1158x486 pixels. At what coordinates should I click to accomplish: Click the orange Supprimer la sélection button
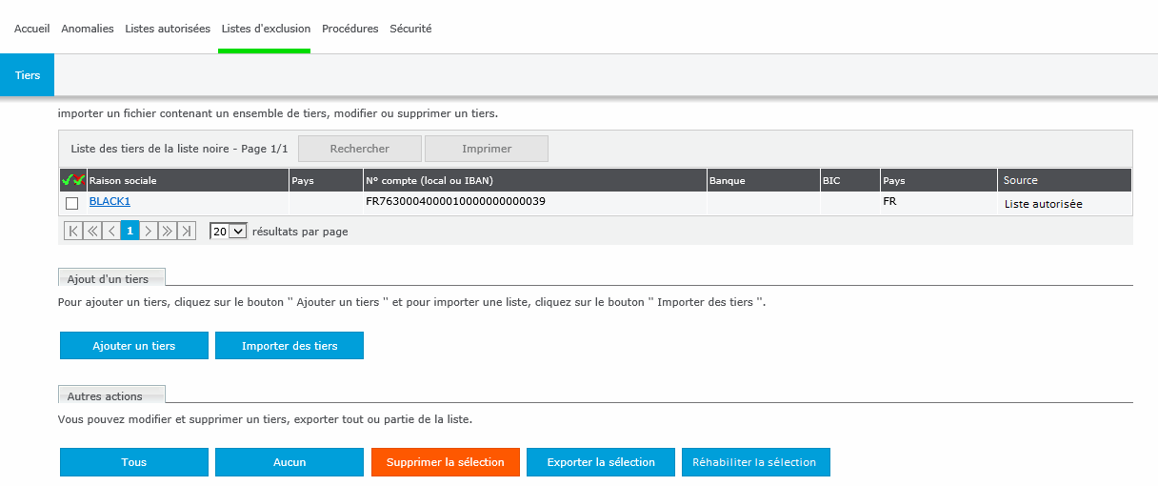[x=445, y=462]
